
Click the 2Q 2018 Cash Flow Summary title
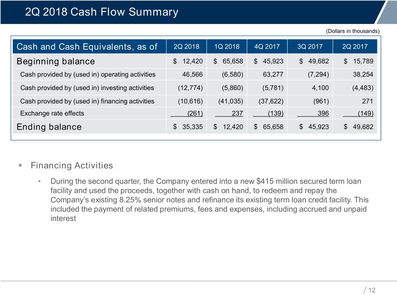coord(102,12)
